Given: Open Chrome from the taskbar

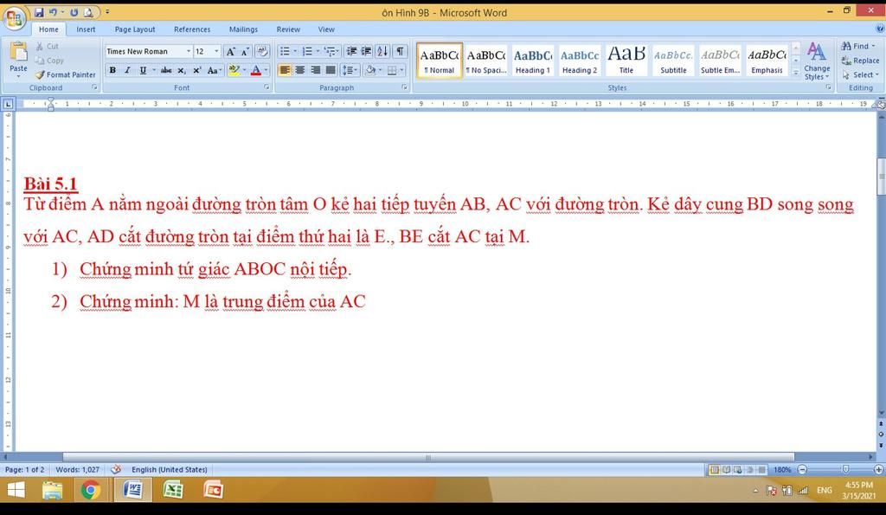Looking at the screenshot, I should tap(90, 490).
